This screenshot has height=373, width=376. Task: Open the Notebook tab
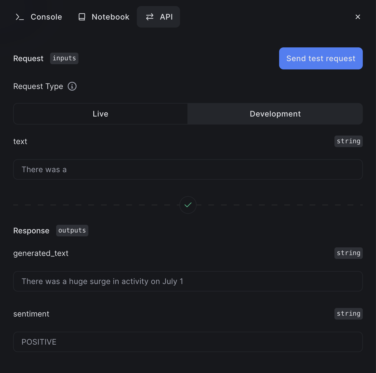click(x=103, y=17)
